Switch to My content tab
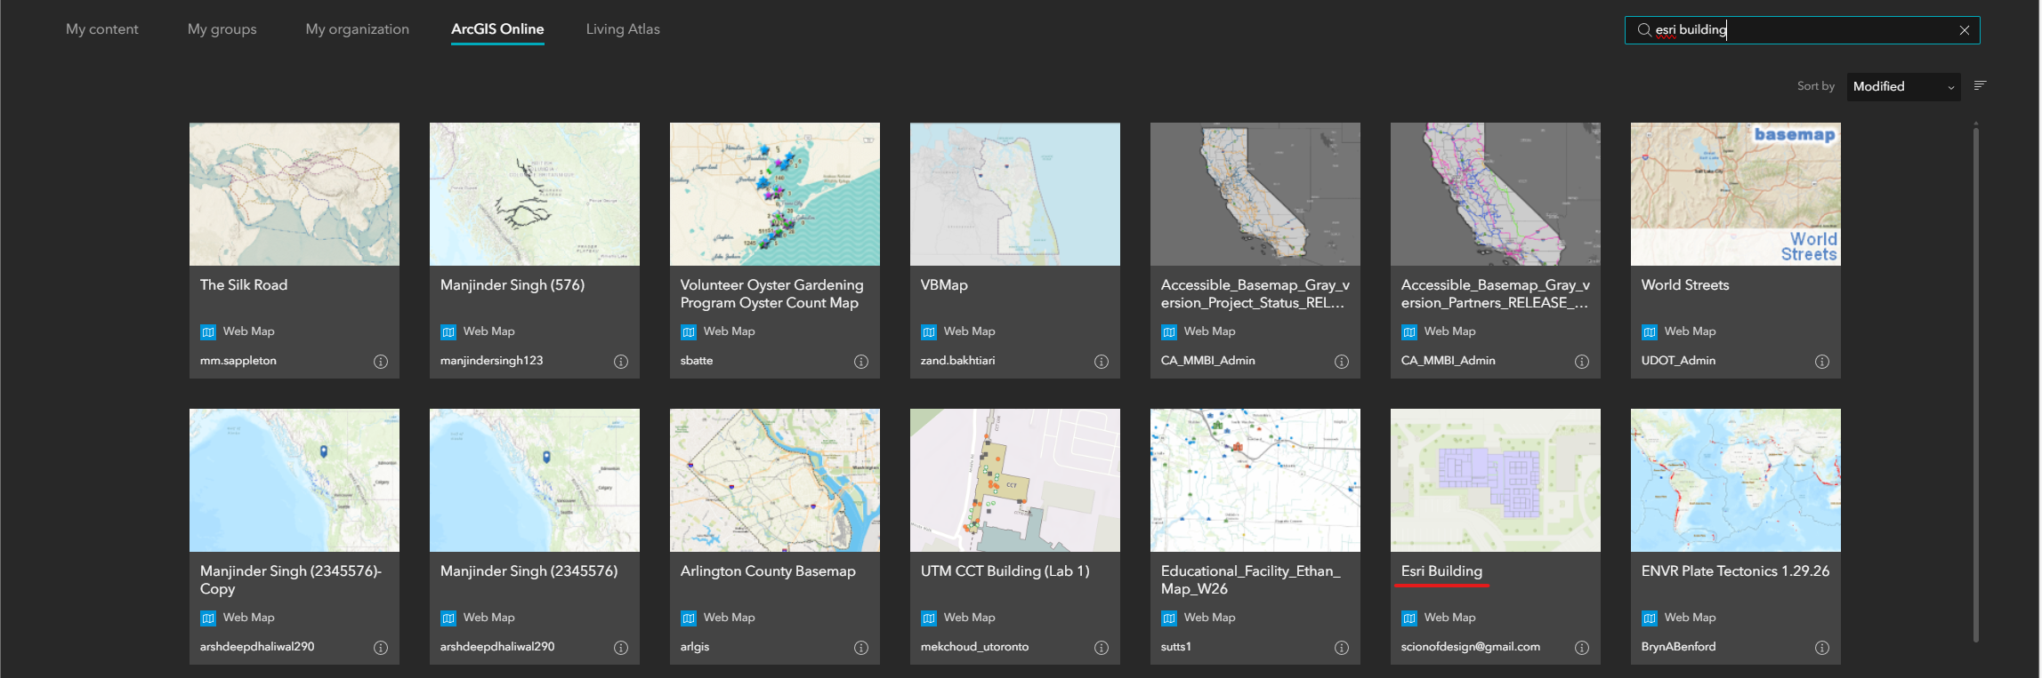Viewport: 2042px width, 678px height. tap(102, 29)
